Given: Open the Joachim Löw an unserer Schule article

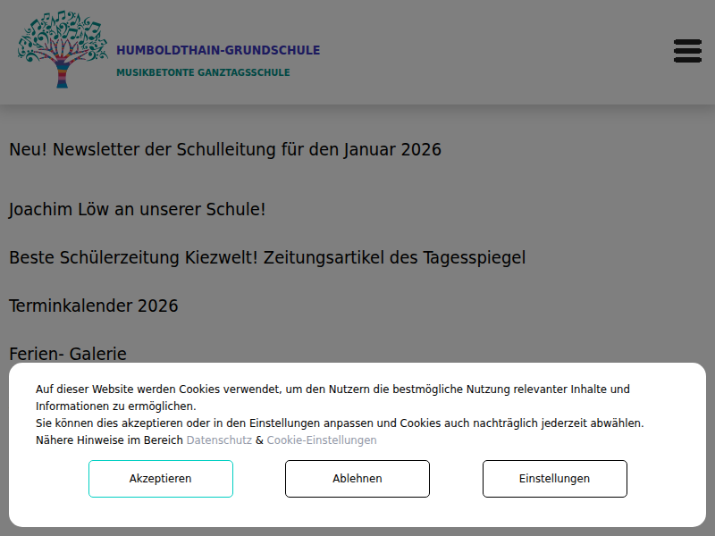Looking at the screenshot, I should 138,210.
